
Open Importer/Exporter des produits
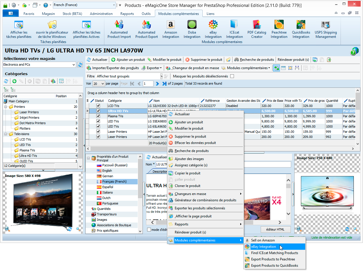(x=113, y=68)
